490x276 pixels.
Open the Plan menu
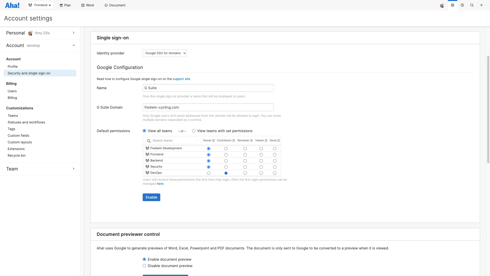click(65, 5)
